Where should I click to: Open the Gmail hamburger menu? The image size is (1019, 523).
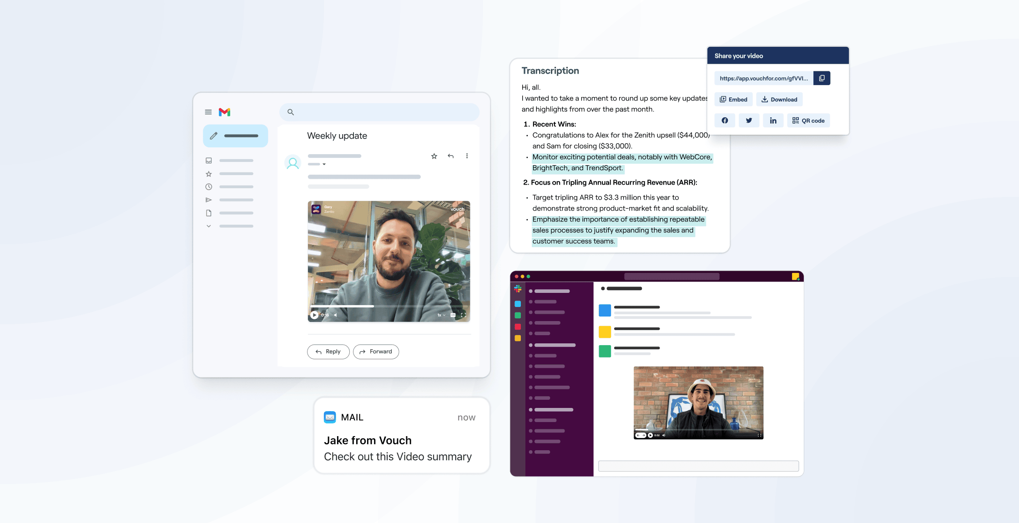pos(208,112)
